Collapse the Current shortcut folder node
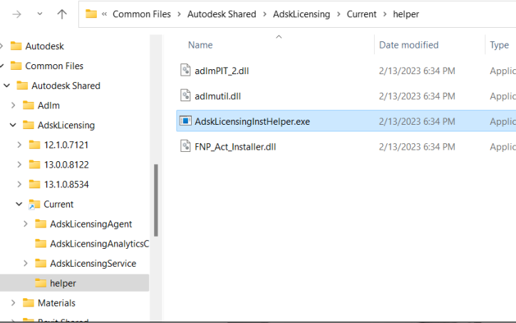This screenshot has height=323, width=516. (19, 204)
